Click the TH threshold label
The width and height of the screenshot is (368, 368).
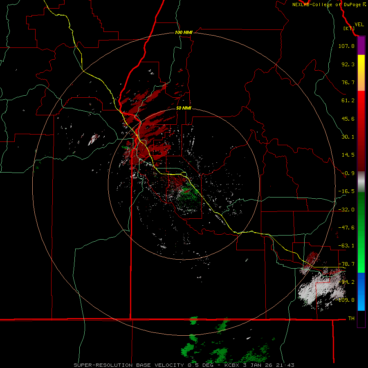[351, 318]
